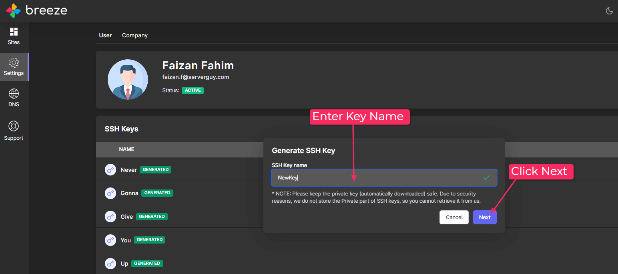The image size is (618, 274).
Task: Click the key icon beside Never
Action: (x=110, y=170)
